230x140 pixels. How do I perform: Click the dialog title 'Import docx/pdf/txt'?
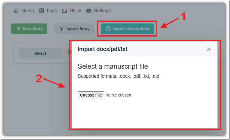click(x=102, y=49)
